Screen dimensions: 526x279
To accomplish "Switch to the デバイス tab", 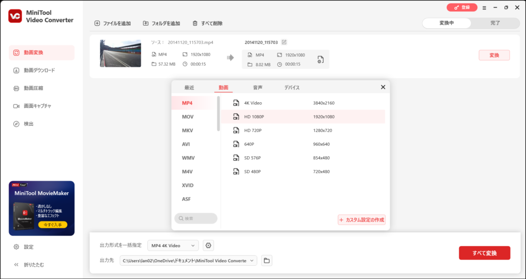I will click(x=292, y=88).
